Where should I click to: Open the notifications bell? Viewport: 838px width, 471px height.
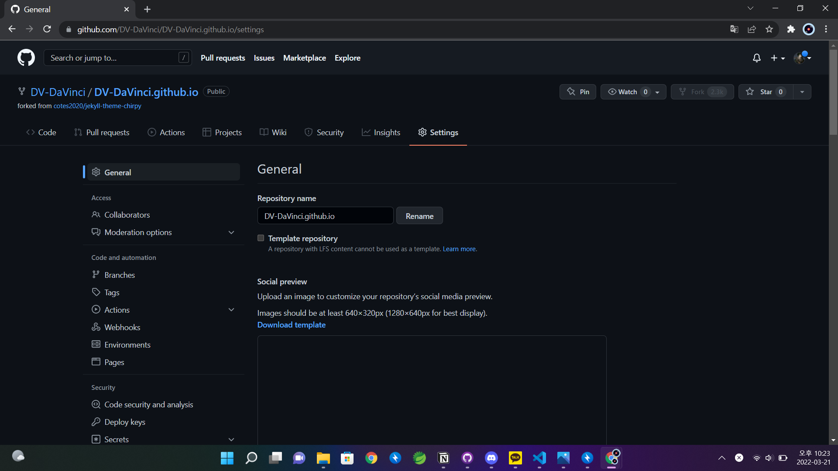tap(756, 58)
